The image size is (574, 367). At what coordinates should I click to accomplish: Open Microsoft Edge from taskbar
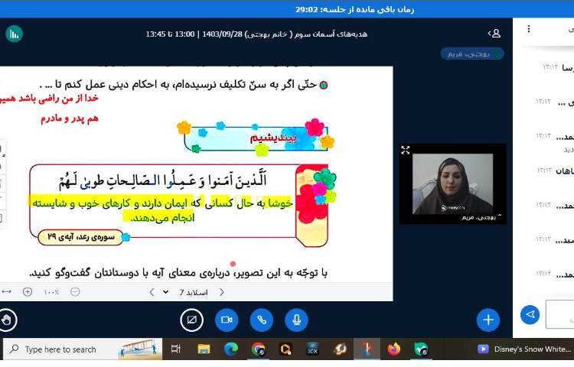click(231, 349)
